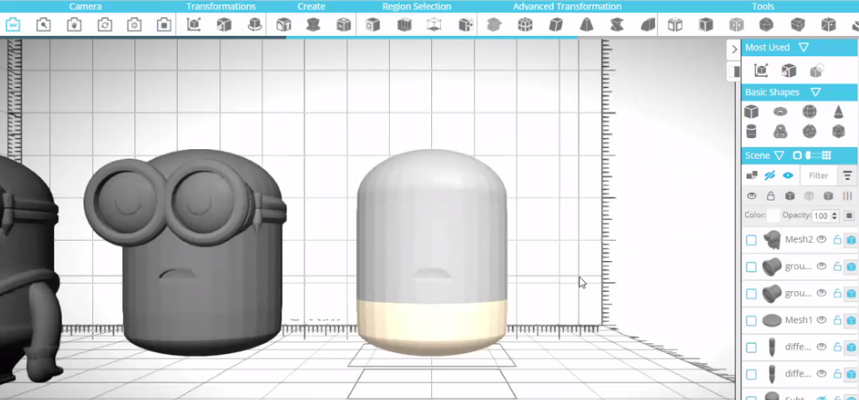Hide Mesh2 using its eye icon
859x400 pixels.
pyautogui.click(x=821, y=239)
